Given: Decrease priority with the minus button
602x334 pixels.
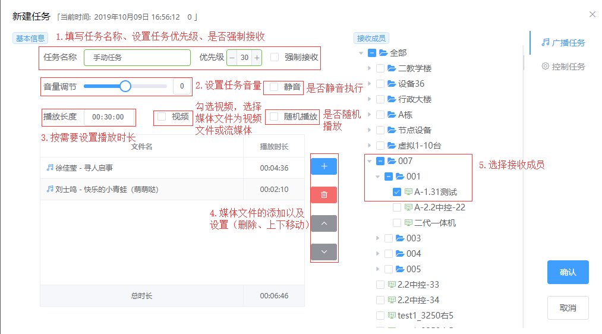Looking at the screenshot, I should [x=232, y=58].
